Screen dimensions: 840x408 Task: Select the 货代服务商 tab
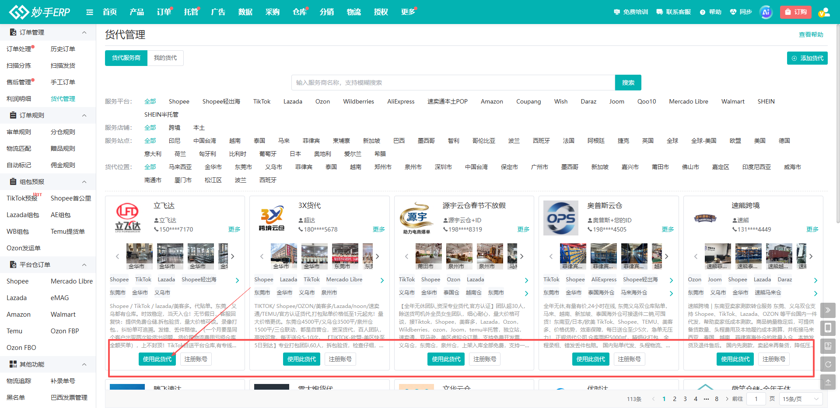click(126, 58)
